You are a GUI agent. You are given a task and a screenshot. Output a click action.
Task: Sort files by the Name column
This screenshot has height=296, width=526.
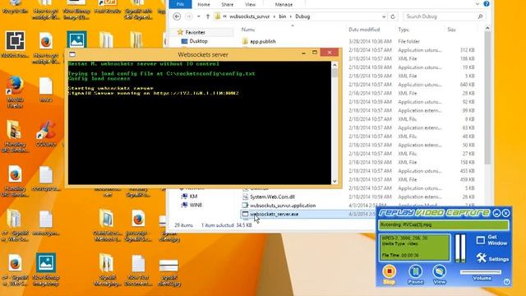point(248,30)
